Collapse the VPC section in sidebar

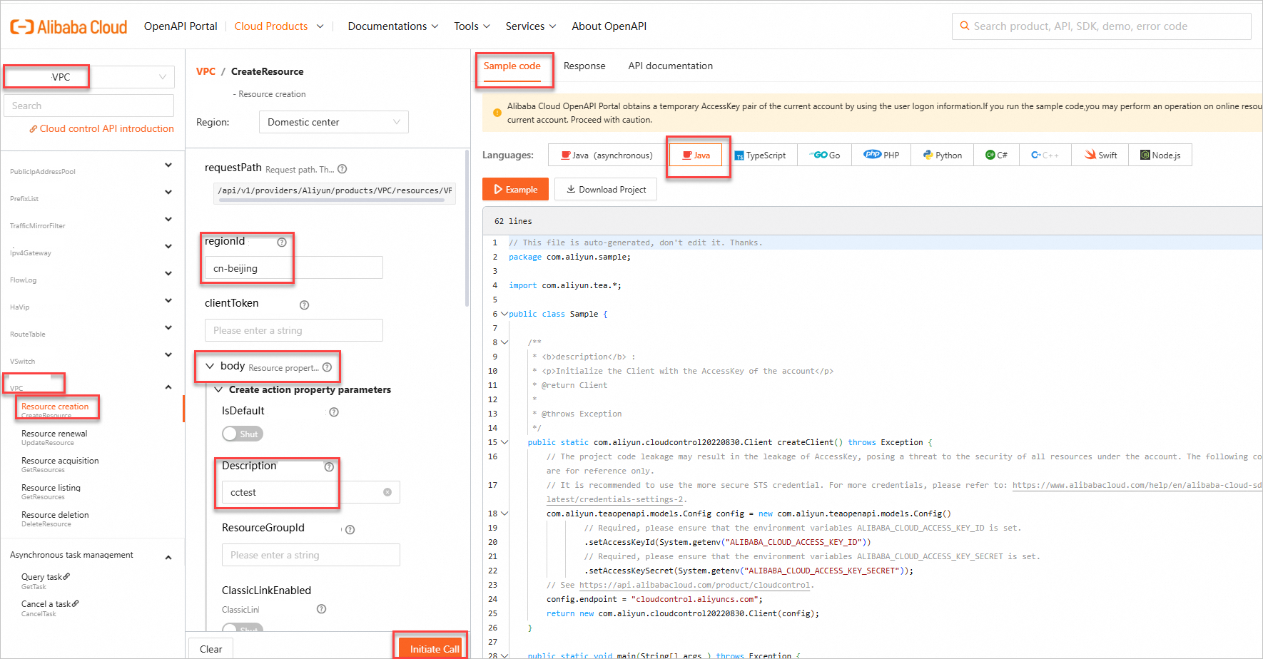pos(168,387)
